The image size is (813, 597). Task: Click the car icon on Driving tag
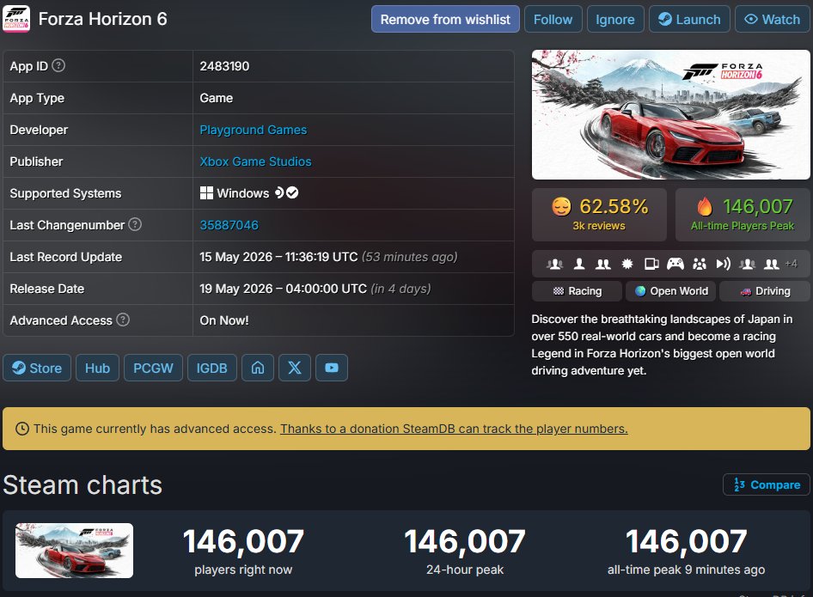[746, 292]
